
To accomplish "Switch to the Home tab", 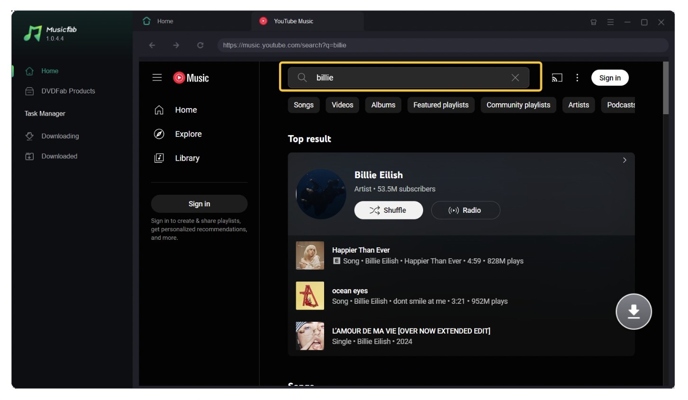I will (192, 21).
